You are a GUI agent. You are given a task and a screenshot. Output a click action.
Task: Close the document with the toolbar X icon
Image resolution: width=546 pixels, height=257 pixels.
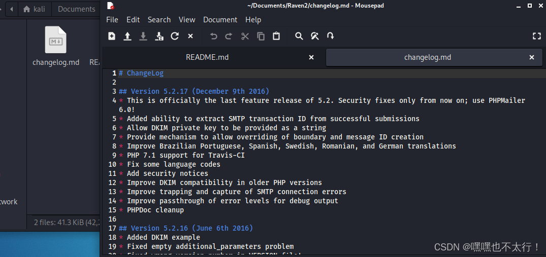click(x=190, y=36)
